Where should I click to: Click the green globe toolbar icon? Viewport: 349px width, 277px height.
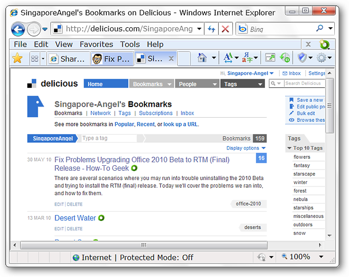(x=285, y=58)
